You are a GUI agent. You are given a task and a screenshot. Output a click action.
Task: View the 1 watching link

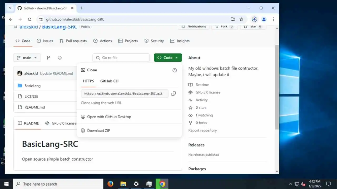(x=204, y=115)
